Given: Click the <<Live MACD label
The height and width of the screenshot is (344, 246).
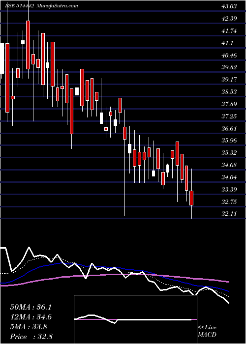Looking at the screenshot, I should click(x=207, y=331).
